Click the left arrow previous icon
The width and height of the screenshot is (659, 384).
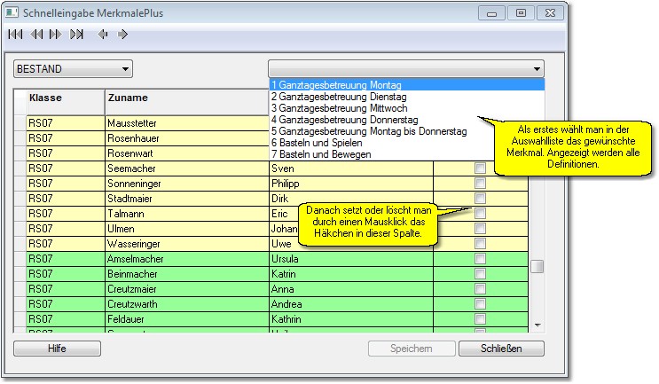[103, 35]
